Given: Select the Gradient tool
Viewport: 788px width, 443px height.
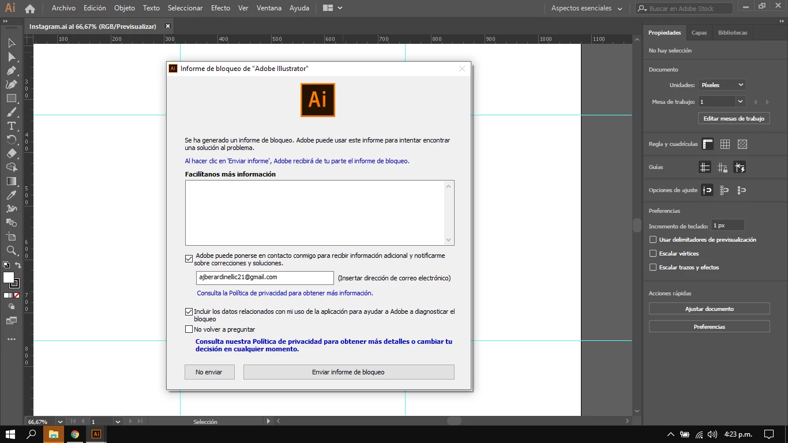Looking at the screenshot, I should click(12, 182).
